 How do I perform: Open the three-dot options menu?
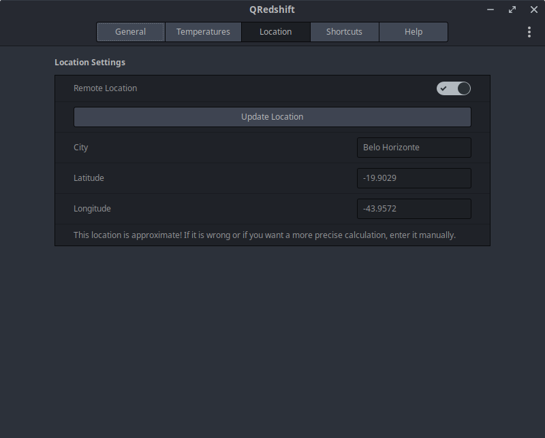pos(529,32)
